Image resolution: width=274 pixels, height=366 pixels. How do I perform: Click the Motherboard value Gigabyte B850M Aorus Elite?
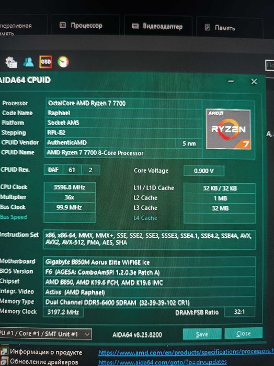pos(149,262)
